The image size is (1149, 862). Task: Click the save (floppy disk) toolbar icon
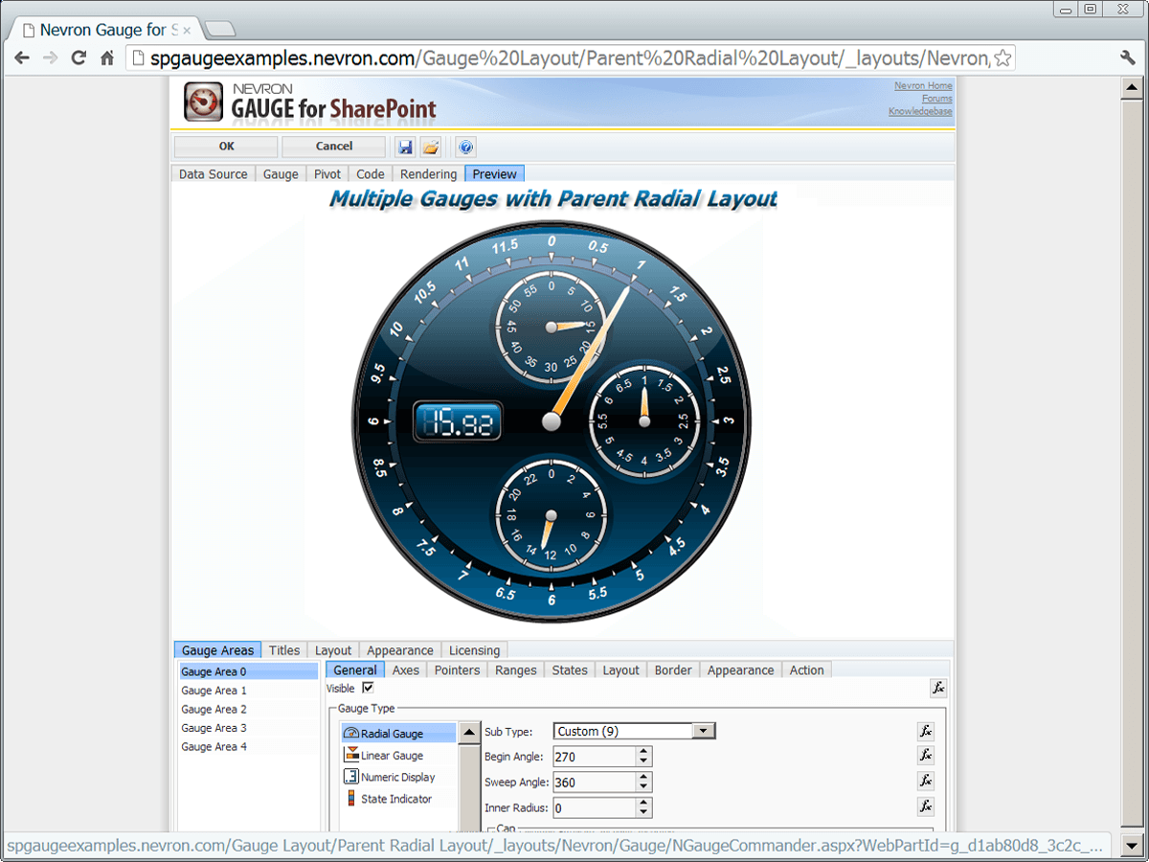click(x=405, y=147)
